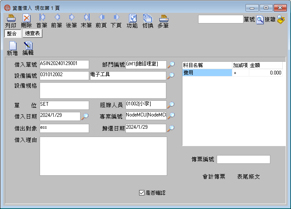Screen dimensions: 291x209
Task: Open date picker beside 歸還日期
Action: [x=171, y=128]
